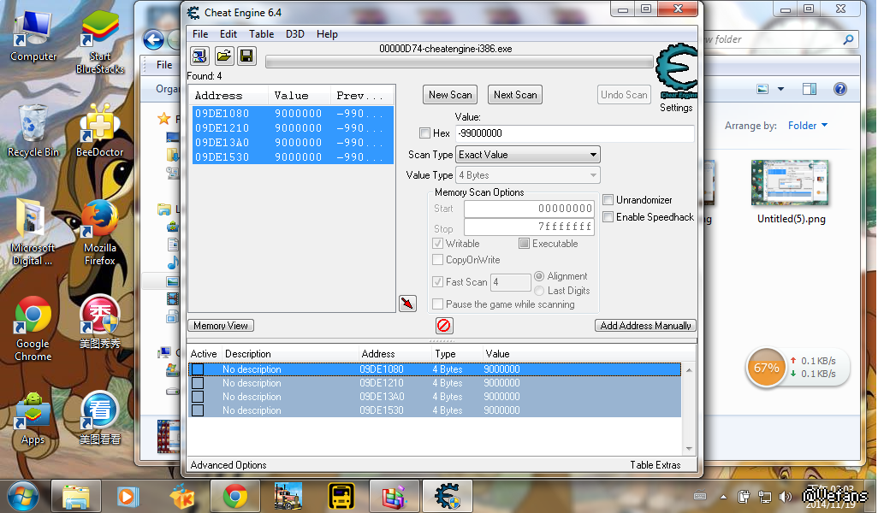This screenshot has height=513, width=878.
Task: Open the Edit menu
Action: point(228,34)
